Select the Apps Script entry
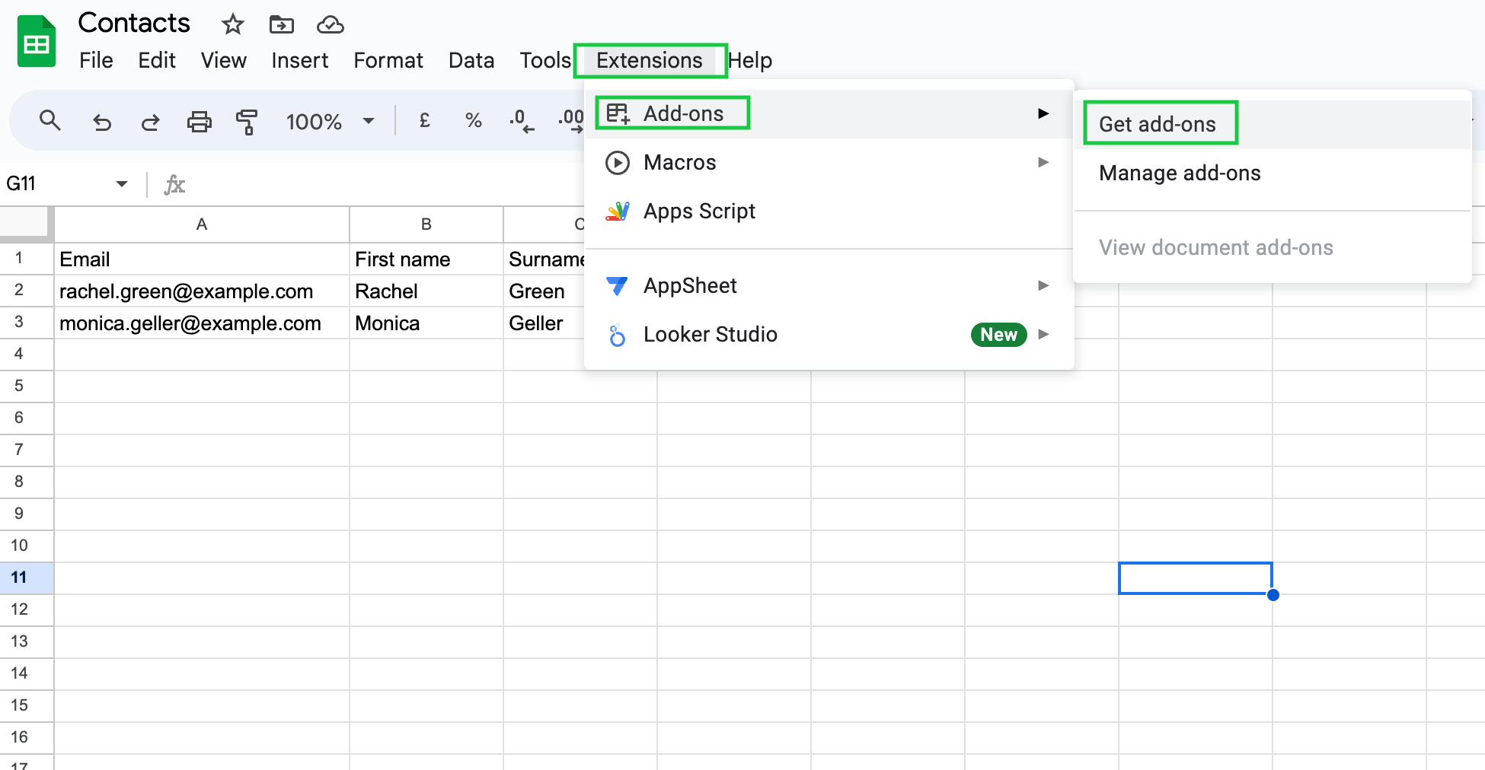Screen dimensions: 1485x770 tap(829, 211)
